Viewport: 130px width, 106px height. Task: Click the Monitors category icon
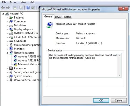point(11,49)
